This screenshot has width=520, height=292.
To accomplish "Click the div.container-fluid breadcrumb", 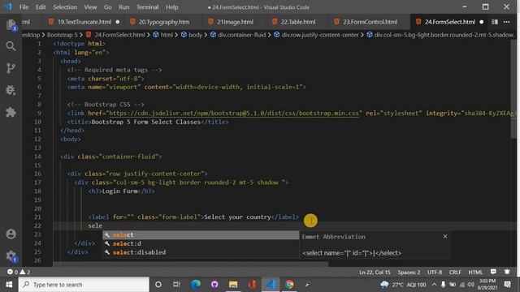I will click(242, 35).
